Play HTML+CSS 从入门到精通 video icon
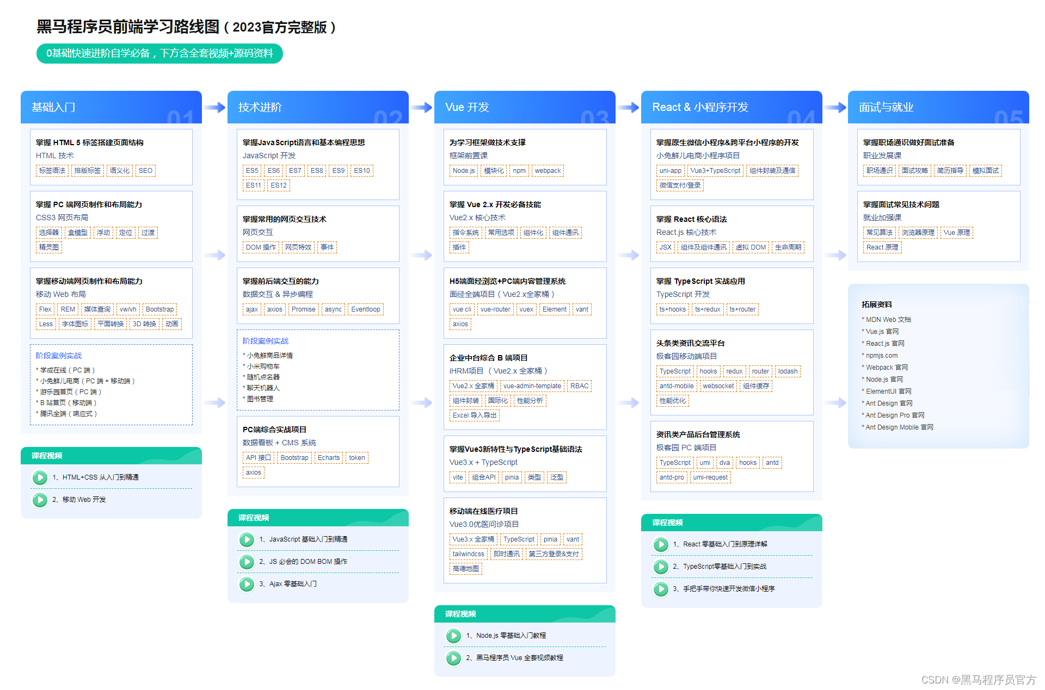The width and height of the screenshot is (1045, 690). point(40,477)
